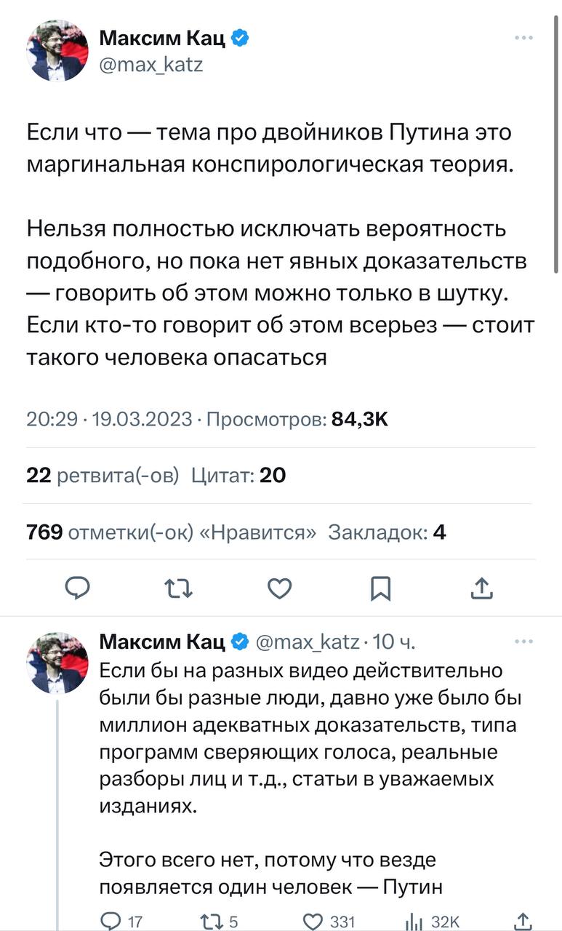
Task: Open the profile avatar on the main tweet
Action: pos(57,50)
